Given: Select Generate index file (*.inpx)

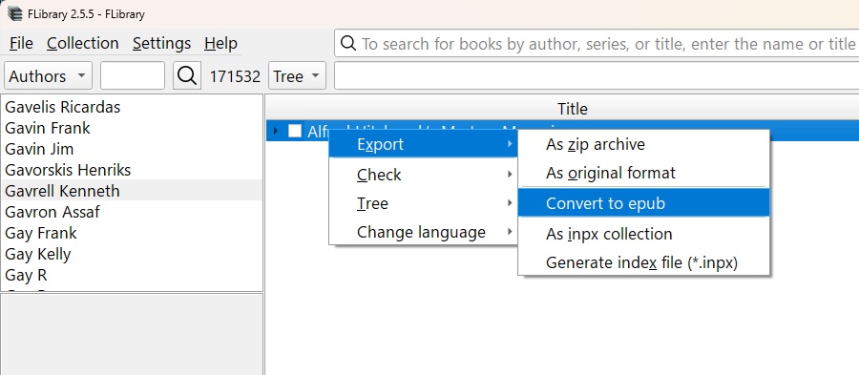Looking at the screenshot, I should pos(643,262).
